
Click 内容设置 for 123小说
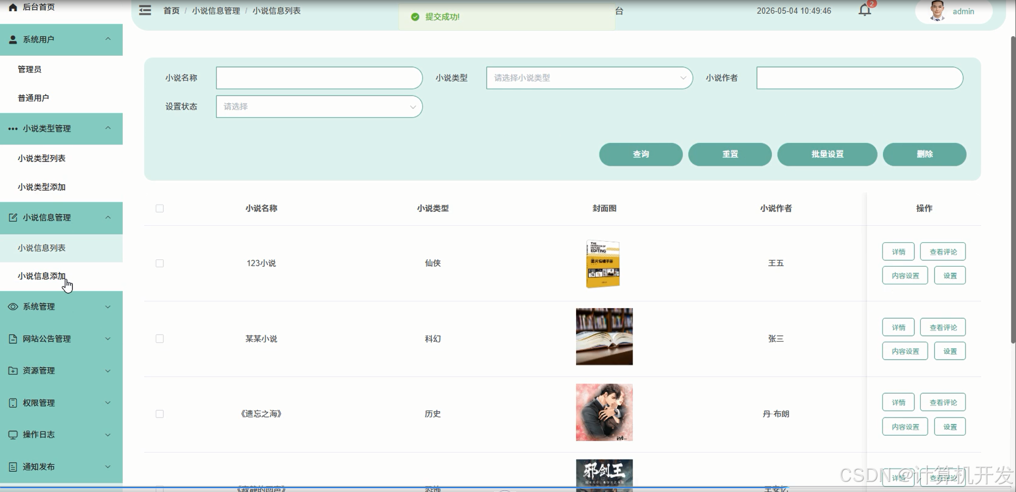click(905, 276)
